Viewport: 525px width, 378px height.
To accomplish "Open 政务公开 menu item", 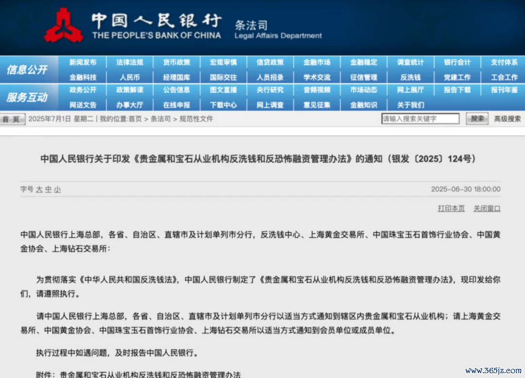I will [83, 90].
